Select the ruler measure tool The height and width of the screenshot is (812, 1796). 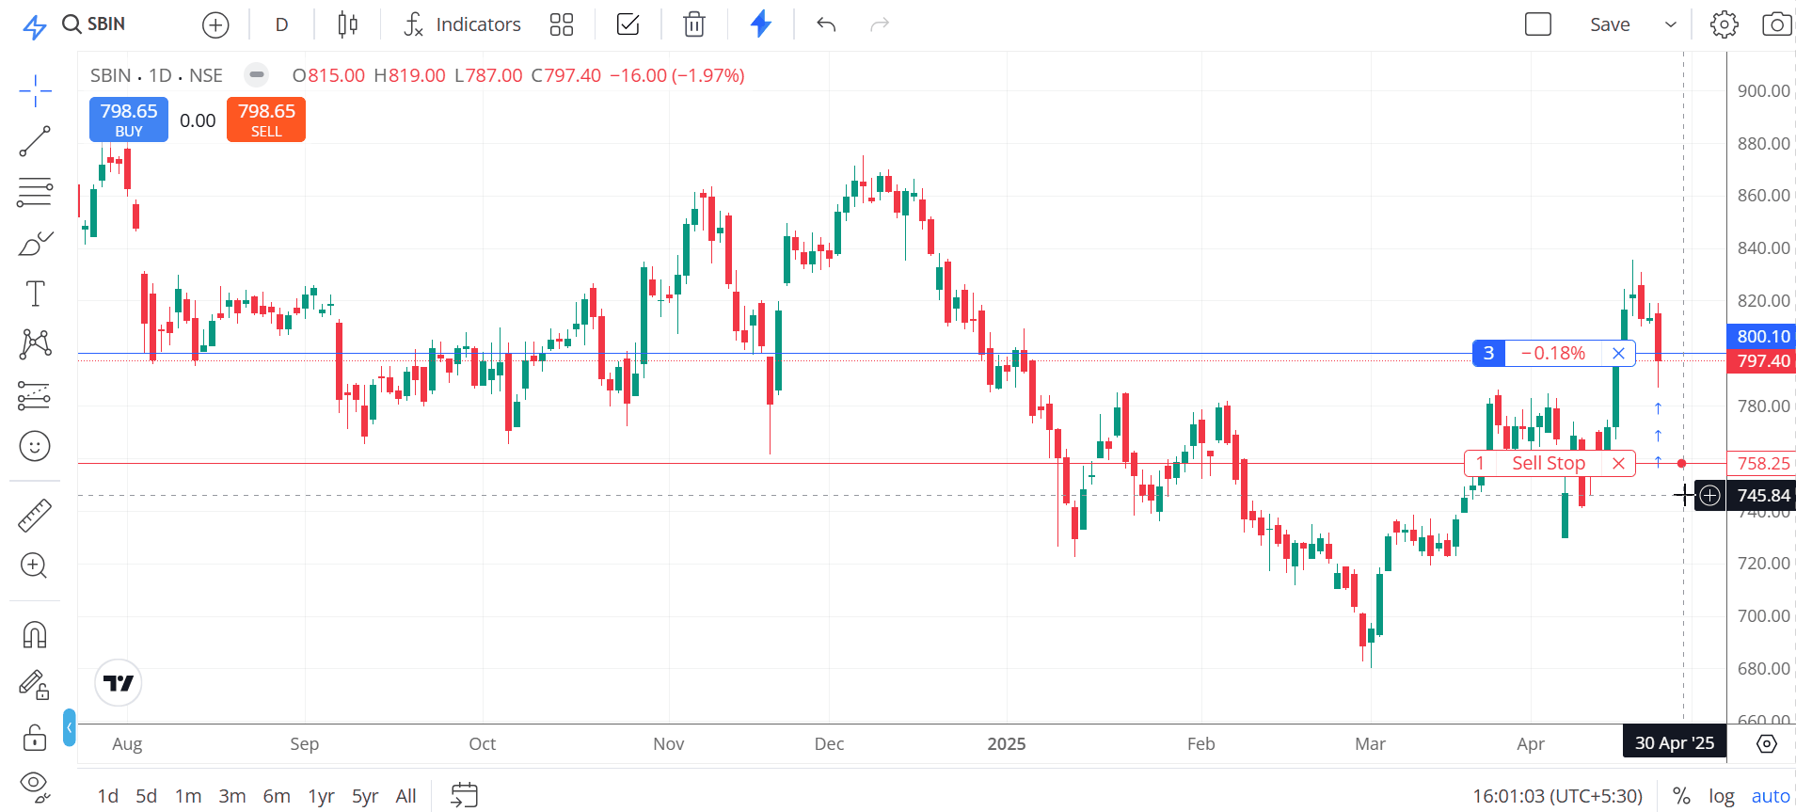35,515
